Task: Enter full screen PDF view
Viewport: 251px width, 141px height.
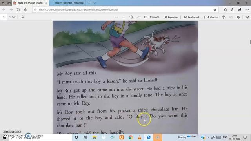Action: click(x=138, y=17)
